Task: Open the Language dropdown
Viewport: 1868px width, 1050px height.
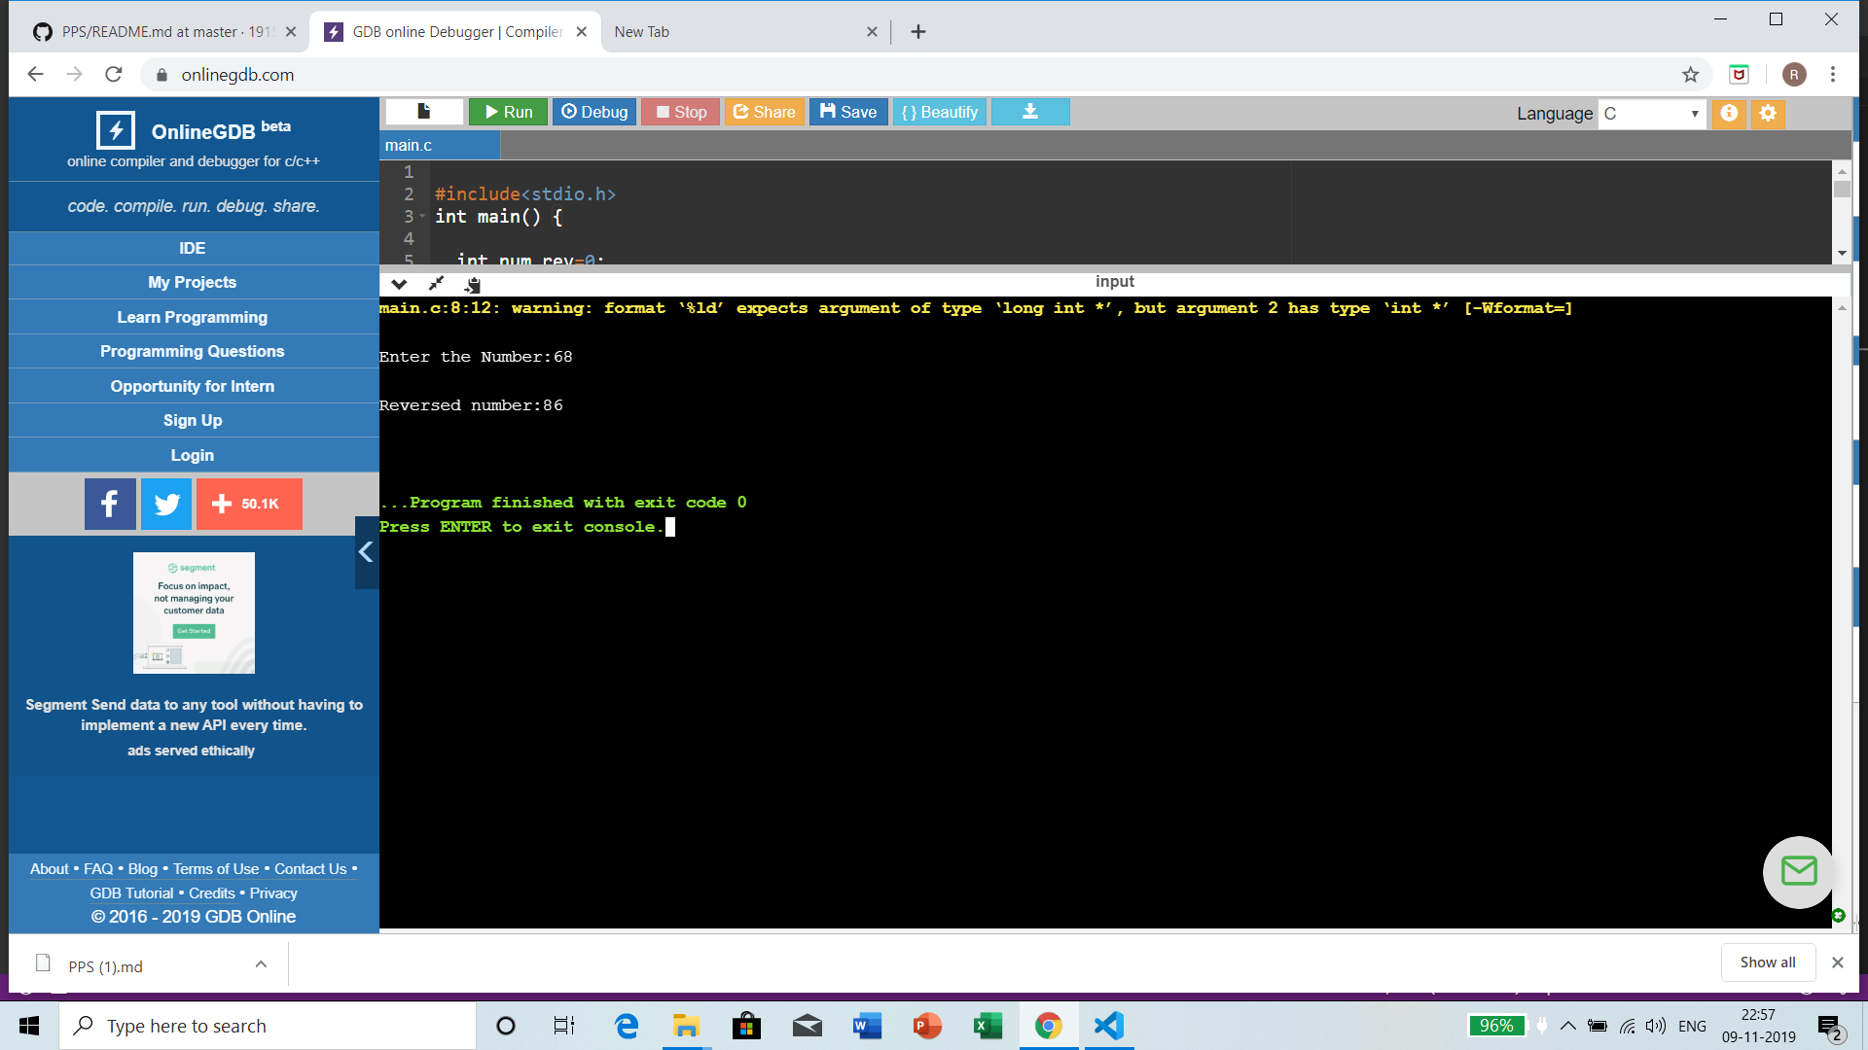Action: [x=1651, y=113]
